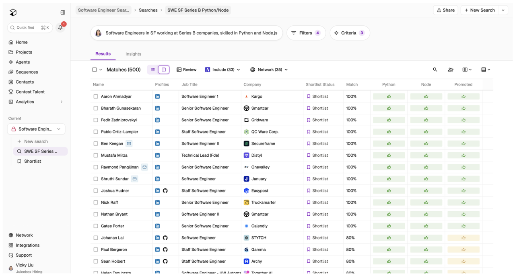
Task: Check the box for Bharath Gunasekaran
Action: click(96, 108)
